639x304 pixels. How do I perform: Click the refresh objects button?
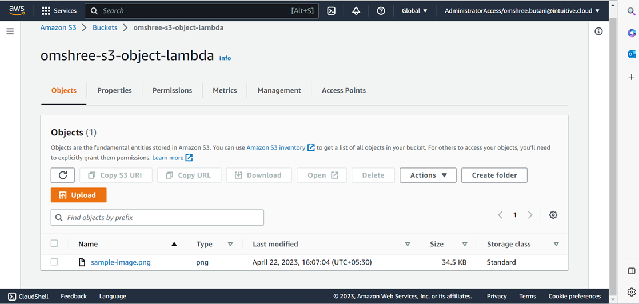click(63, 175)
